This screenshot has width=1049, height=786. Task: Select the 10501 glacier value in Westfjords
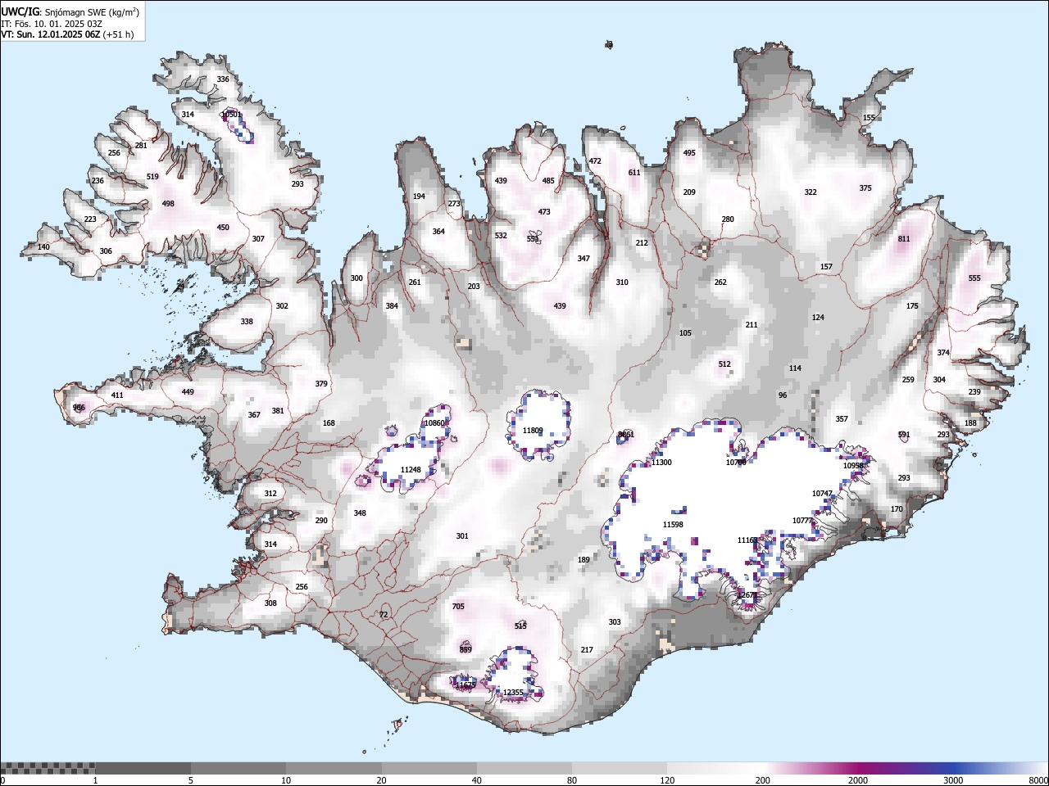click(231, 115)
